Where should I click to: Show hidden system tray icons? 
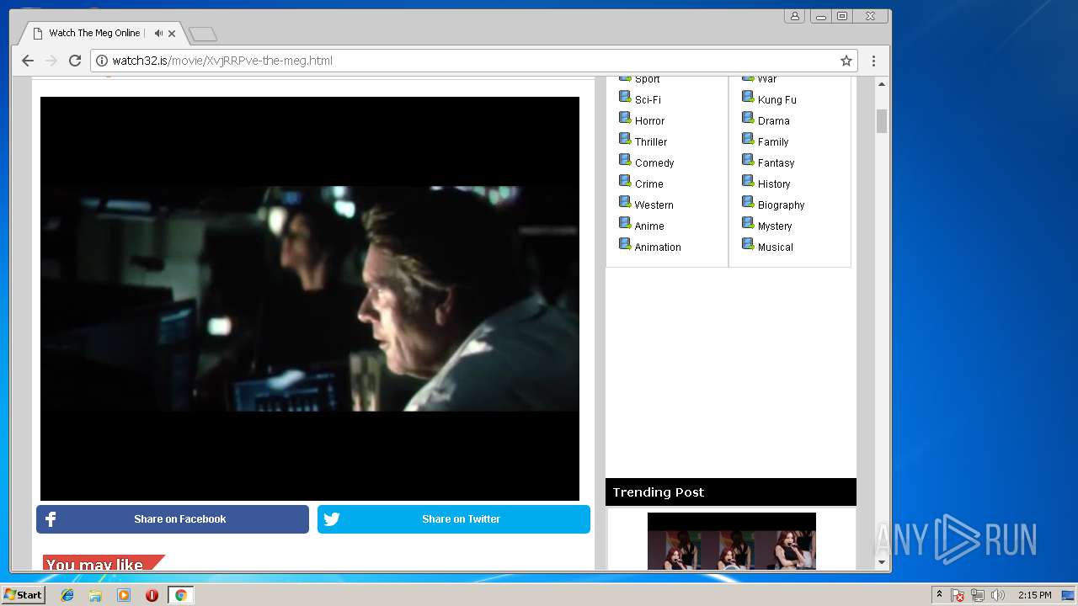(940, 595)
